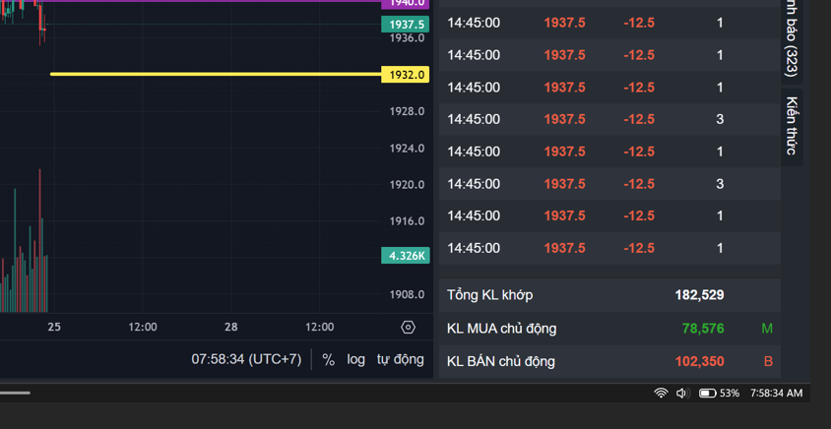This screenshot has height=429, width=831.
Task: Click the battery 53% indicator
Action: pos(719,393)
